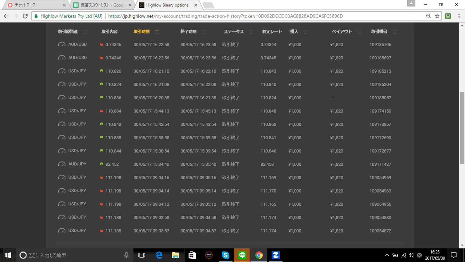Open LINE app from taskbar
465x262 pixels.
(x=243, y=255)
